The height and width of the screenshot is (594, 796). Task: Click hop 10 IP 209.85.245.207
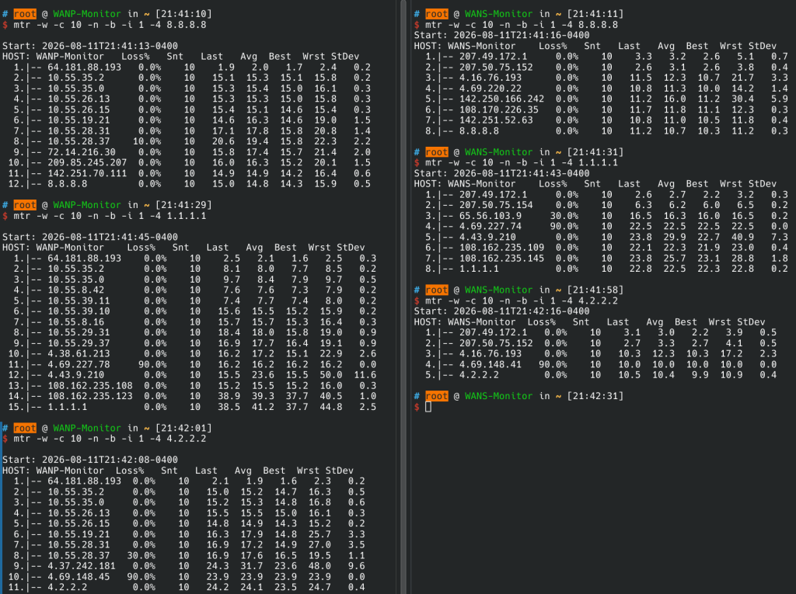[87, 163]
